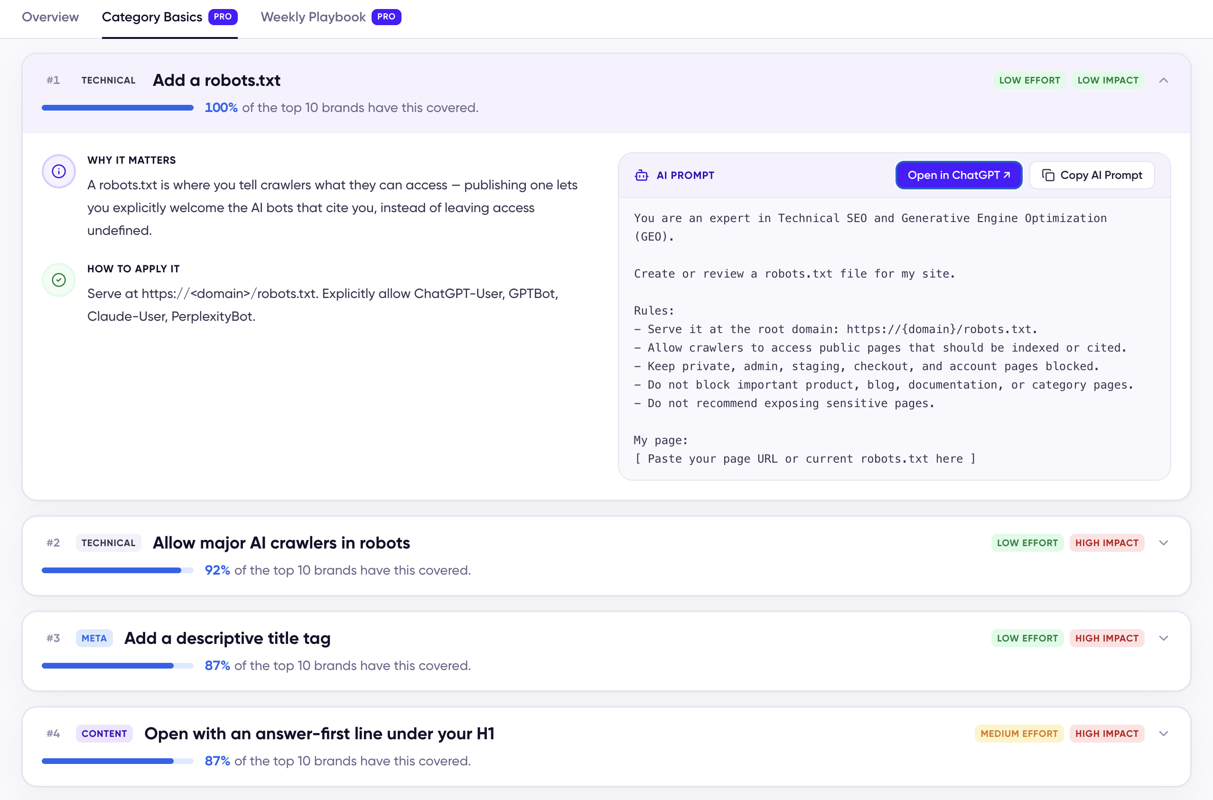Click the 100% percentage text

pos(221,108)
